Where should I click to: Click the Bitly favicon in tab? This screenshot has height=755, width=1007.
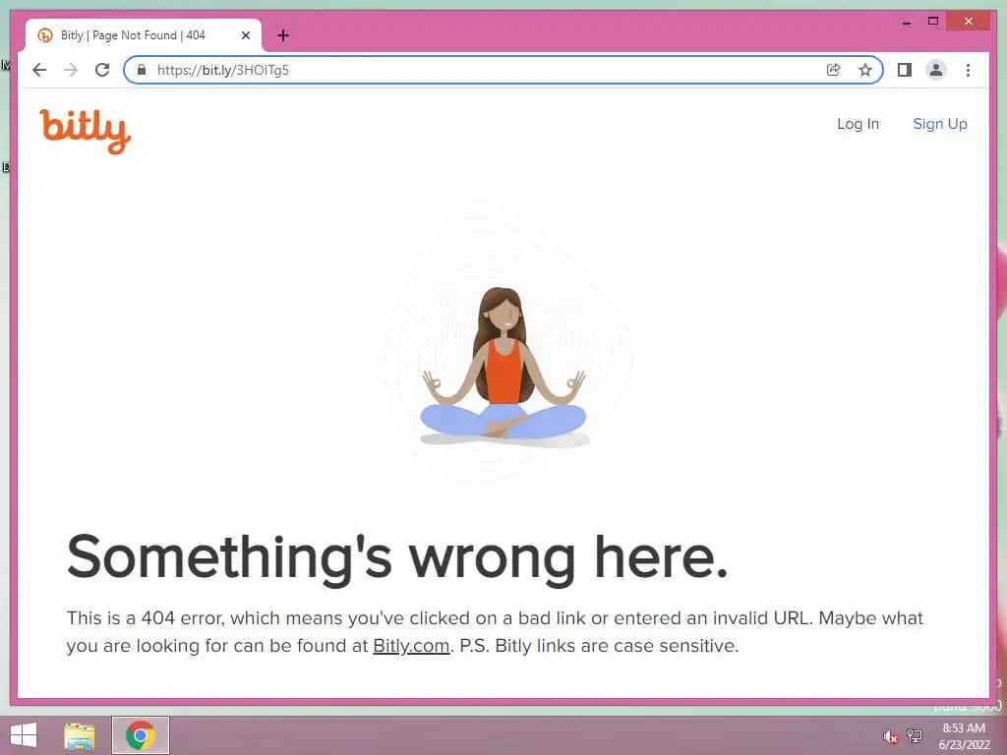click(x=45, y=35)
